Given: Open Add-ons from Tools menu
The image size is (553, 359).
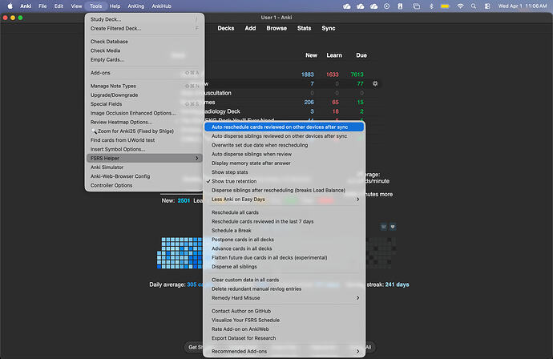Looking at the screenshot, I should click(144, 73).
